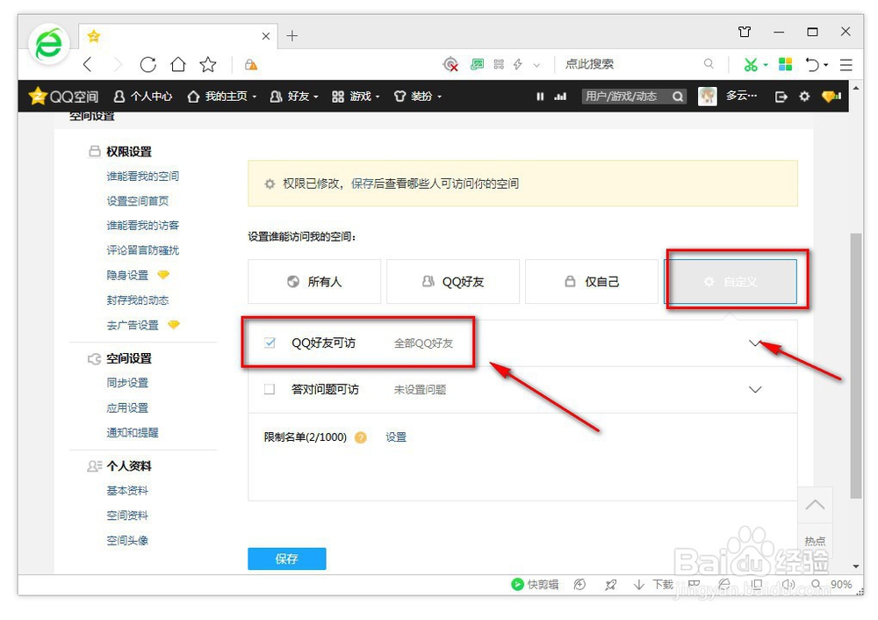Open 同步设置 in sidebar

(x=127, y=383)
